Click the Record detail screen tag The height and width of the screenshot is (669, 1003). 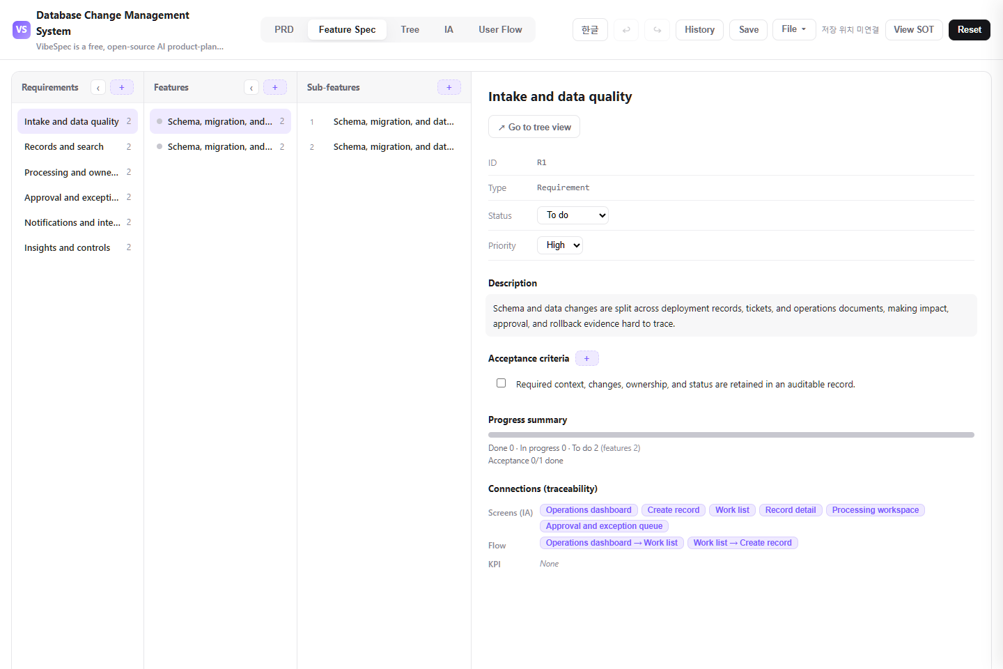click(x=791, y=510)
